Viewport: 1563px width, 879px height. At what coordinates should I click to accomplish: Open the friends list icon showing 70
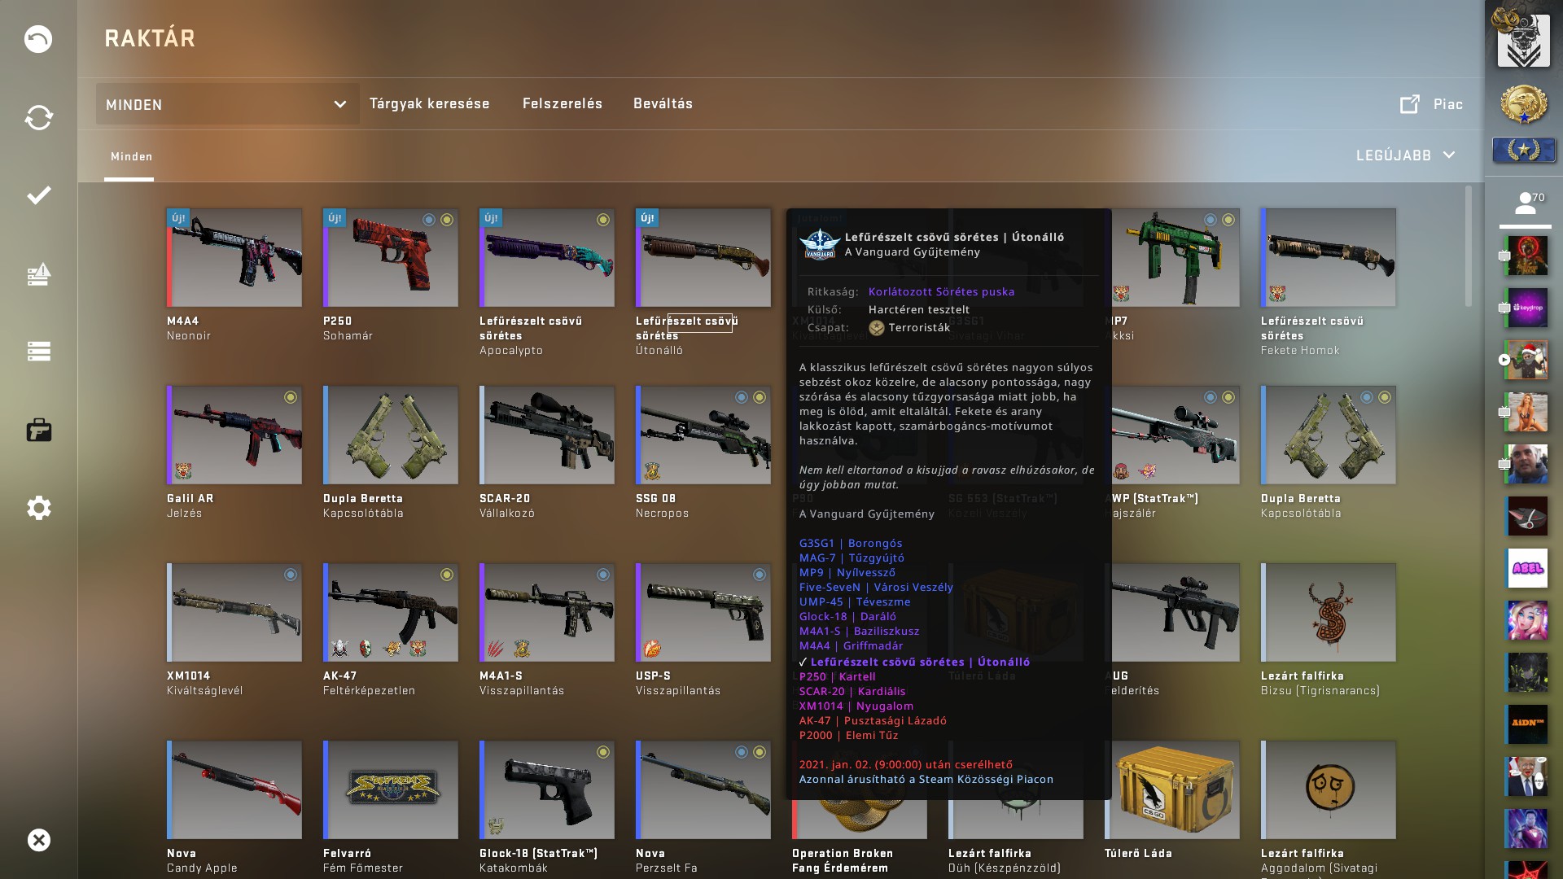point(1525,203)
